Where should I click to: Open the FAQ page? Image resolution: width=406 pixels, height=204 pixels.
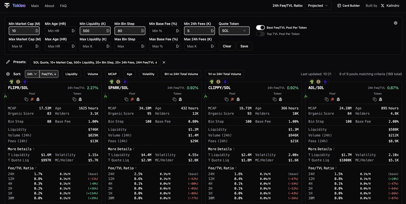click(63, 6)
